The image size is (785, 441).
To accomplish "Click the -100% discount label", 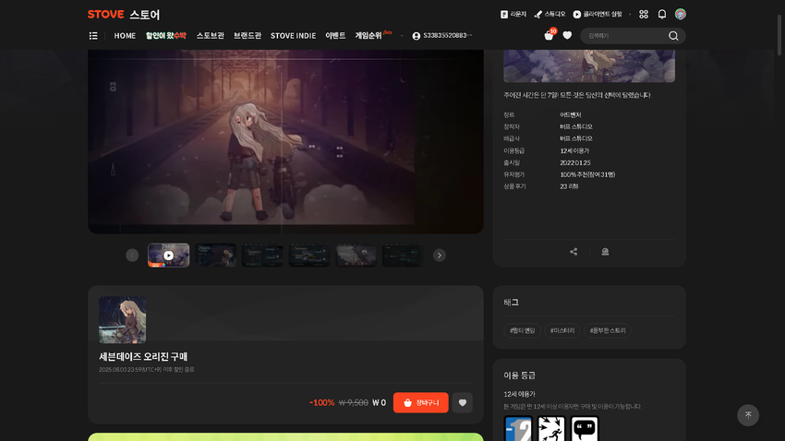I will [322, 402].
